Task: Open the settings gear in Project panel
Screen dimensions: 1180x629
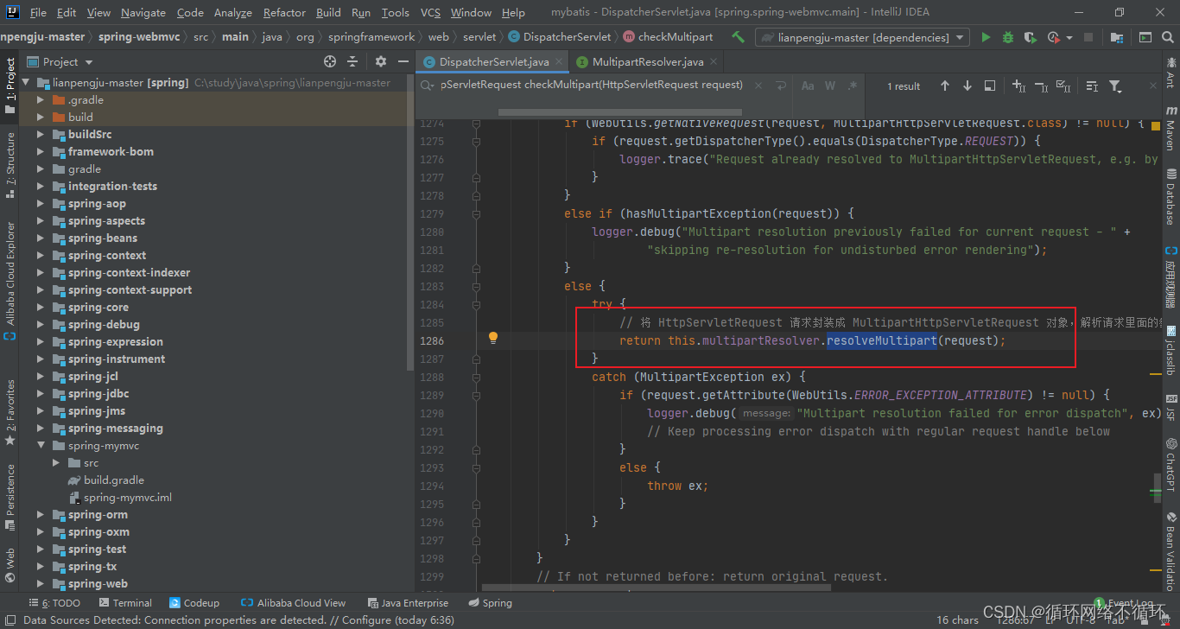Action: (380, 61)
